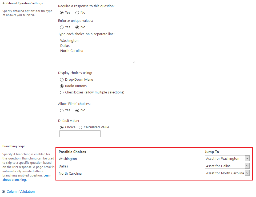Click the choices box resize grip
The width and height of the screenshot is (256, 197).
pyautogui.click(x=134, y=61)
